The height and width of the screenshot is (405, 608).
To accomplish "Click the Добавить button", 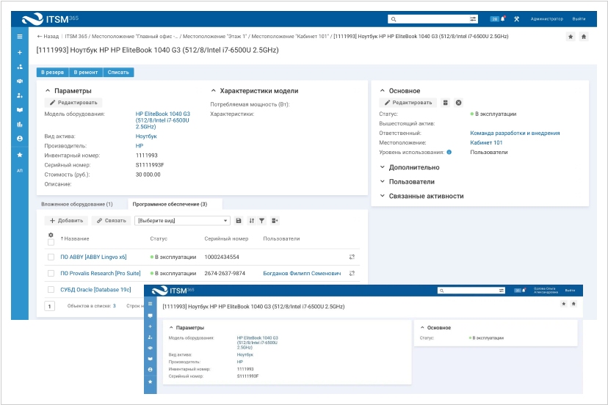I will [x=66, y=221].
